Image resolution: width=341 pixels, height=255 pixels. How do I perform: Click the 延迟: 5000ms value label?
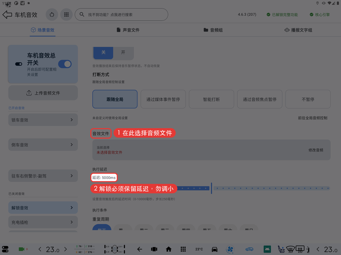click(x=104, y=178)
